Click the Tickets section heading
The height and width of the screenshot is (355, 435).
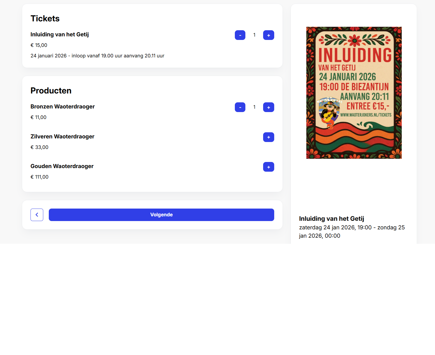coord(45,19)
